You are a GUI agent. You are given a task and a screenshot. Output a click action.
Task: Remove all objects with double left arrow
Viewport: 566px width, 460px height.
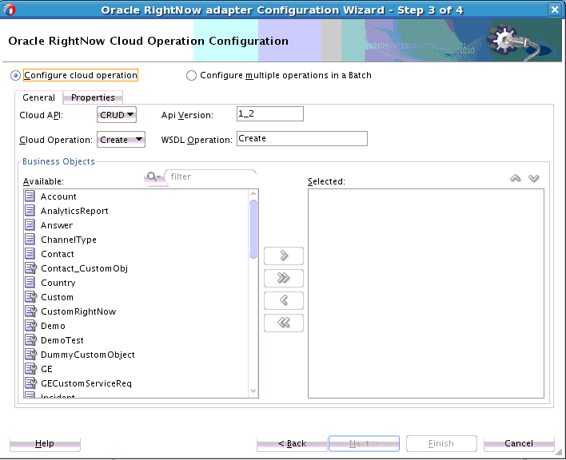[284, 323]
